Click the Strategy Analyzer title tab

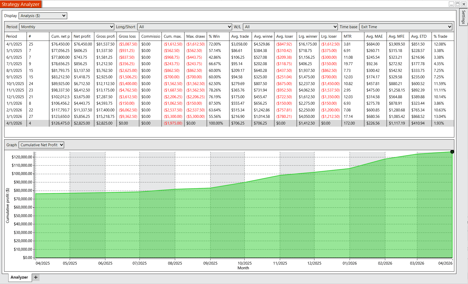tap(21, 4)
